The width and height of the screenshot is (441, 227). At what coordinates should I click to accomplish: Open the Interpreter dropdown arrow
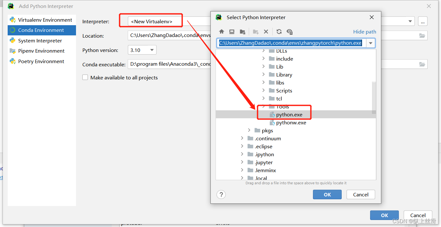pyautogui.click(x=410, y=21)
